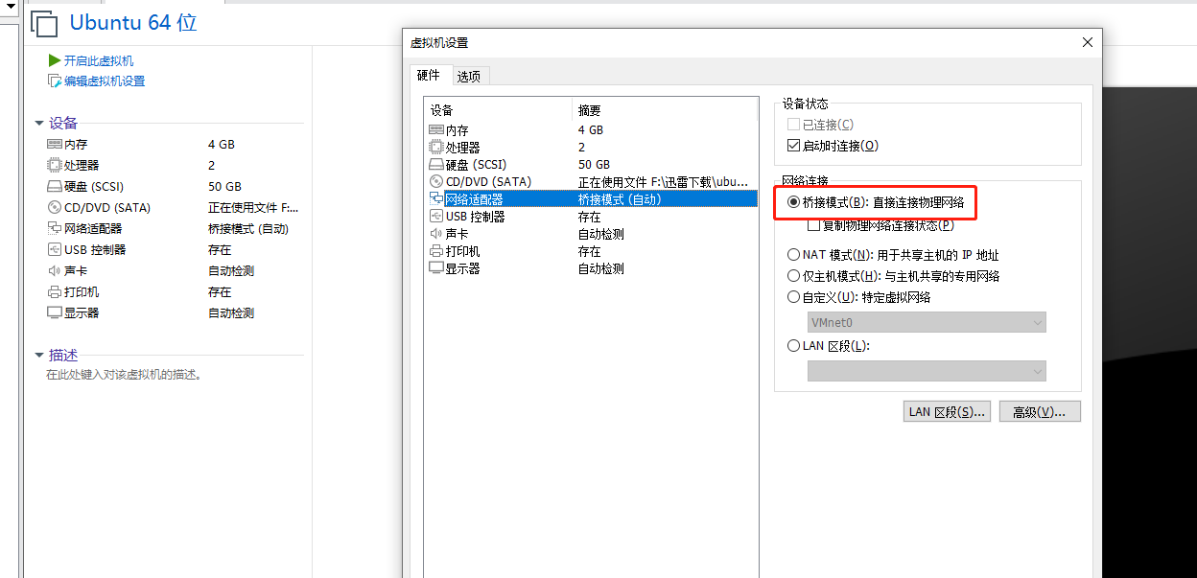Screen dimensions: 1197x578
Task: Click the CD/DVD (SATA) icon in main window devices
Action: pyautogui.click(x=54, y=207)
